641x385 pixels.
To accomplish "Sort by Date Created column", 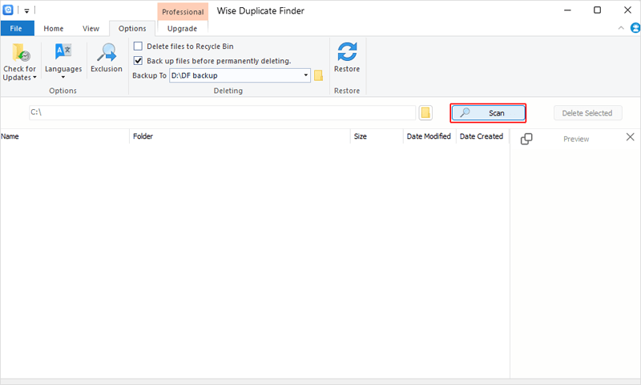I will tap(482, 136).
